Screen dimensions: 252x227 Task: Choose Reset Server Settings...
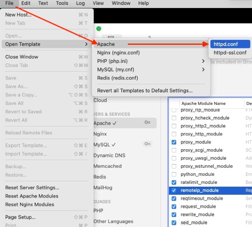47,187
